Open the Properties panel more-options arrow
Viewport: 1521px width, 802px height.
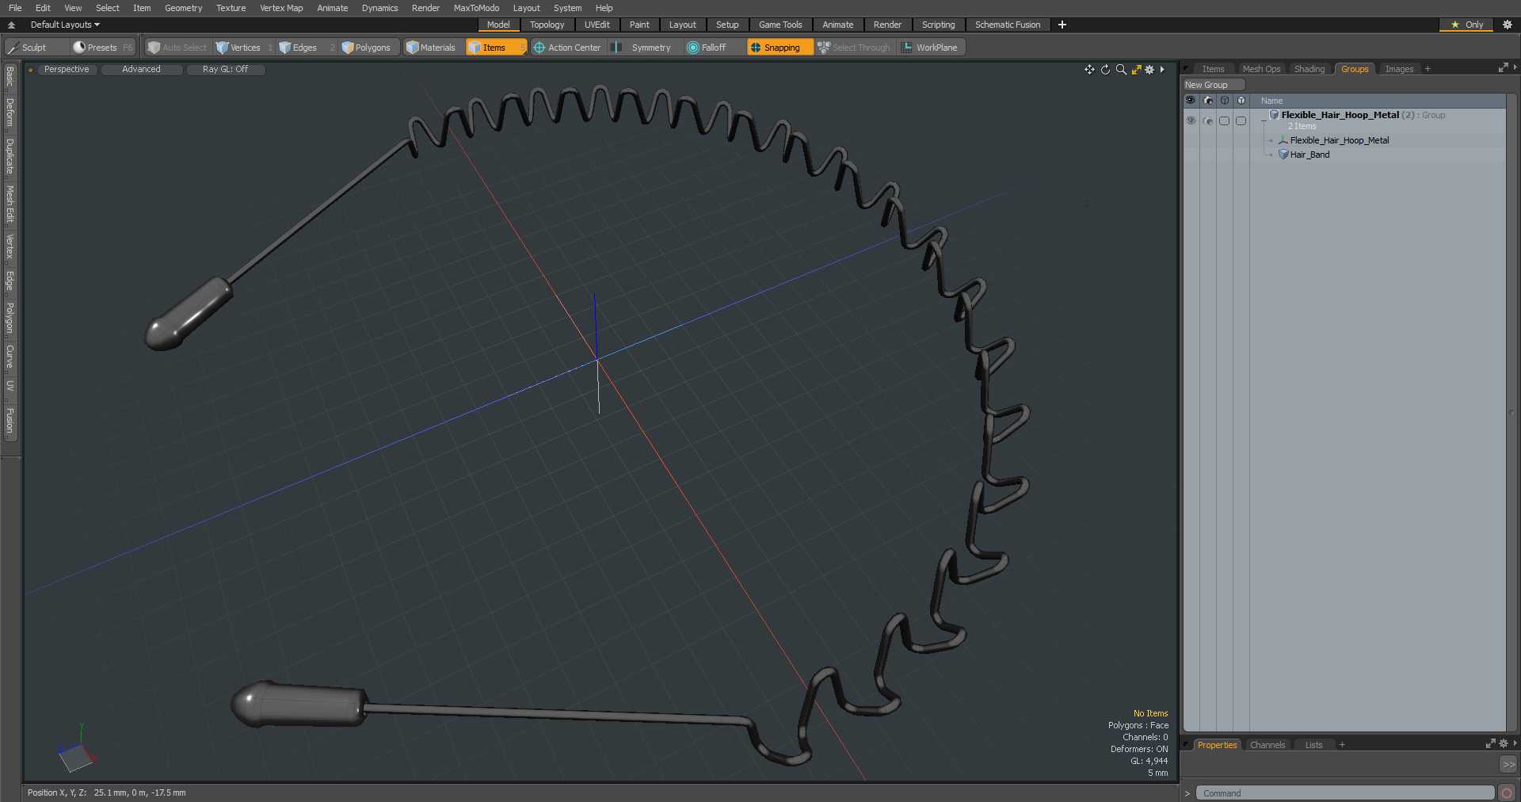1515,743
